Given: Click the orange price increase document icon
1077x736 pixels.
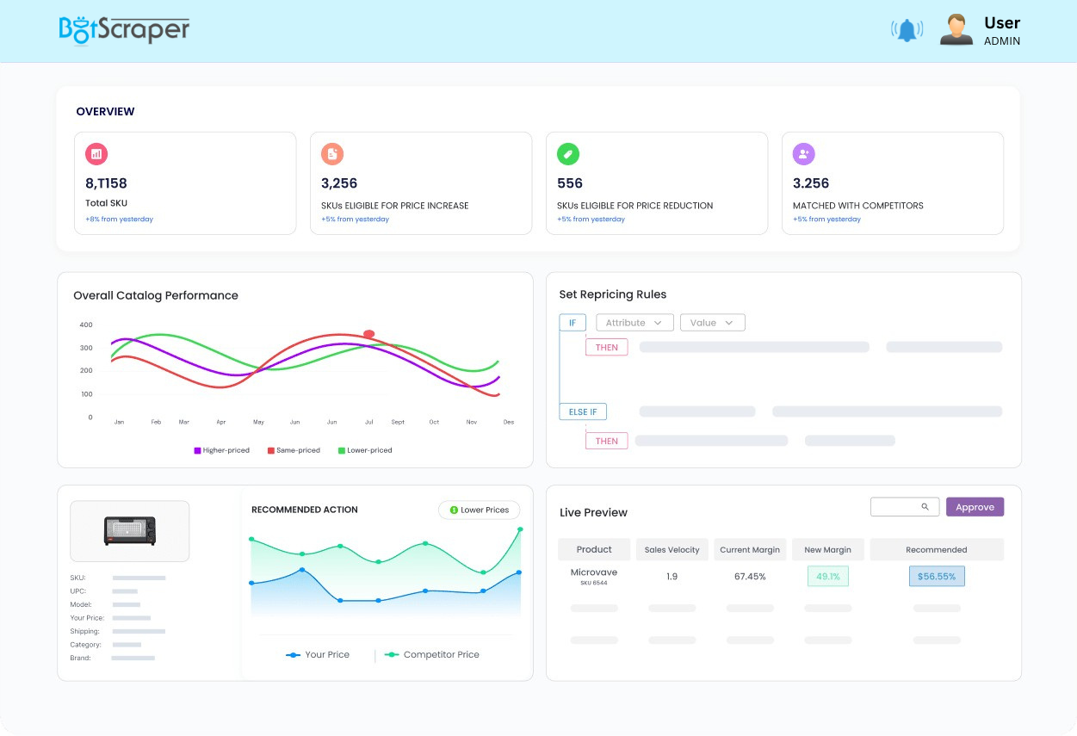Looking at the screenshot, I should click(331, 153).
